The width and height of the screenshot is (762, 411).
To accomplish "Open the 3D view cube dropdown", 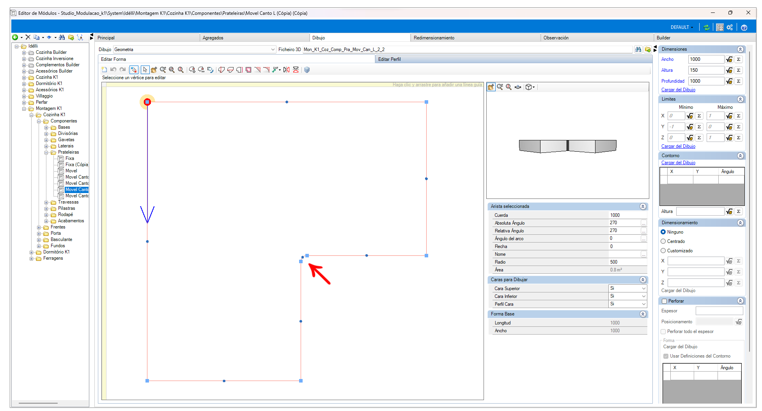I will point(530,87).
